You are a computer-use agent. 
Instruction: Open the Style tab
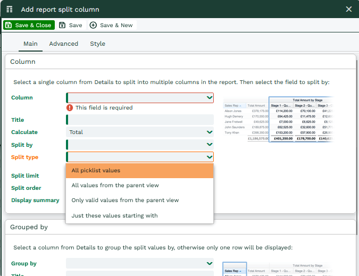[97, 44]
